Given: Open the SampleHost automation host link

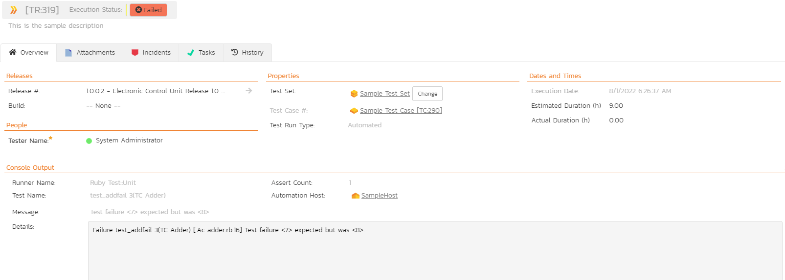Looking at the screenshot, I should click(379, 196).
